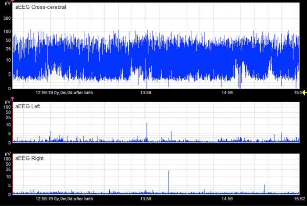
Task: Click the 13:59 mark on the upper time axis
Action: tap(146, 92)
